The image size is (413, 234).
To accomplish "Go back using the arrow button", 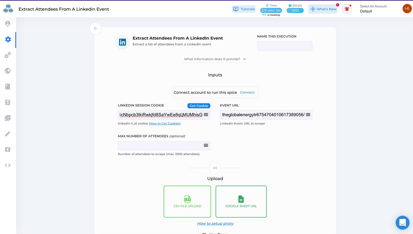I will pos(96,28).
